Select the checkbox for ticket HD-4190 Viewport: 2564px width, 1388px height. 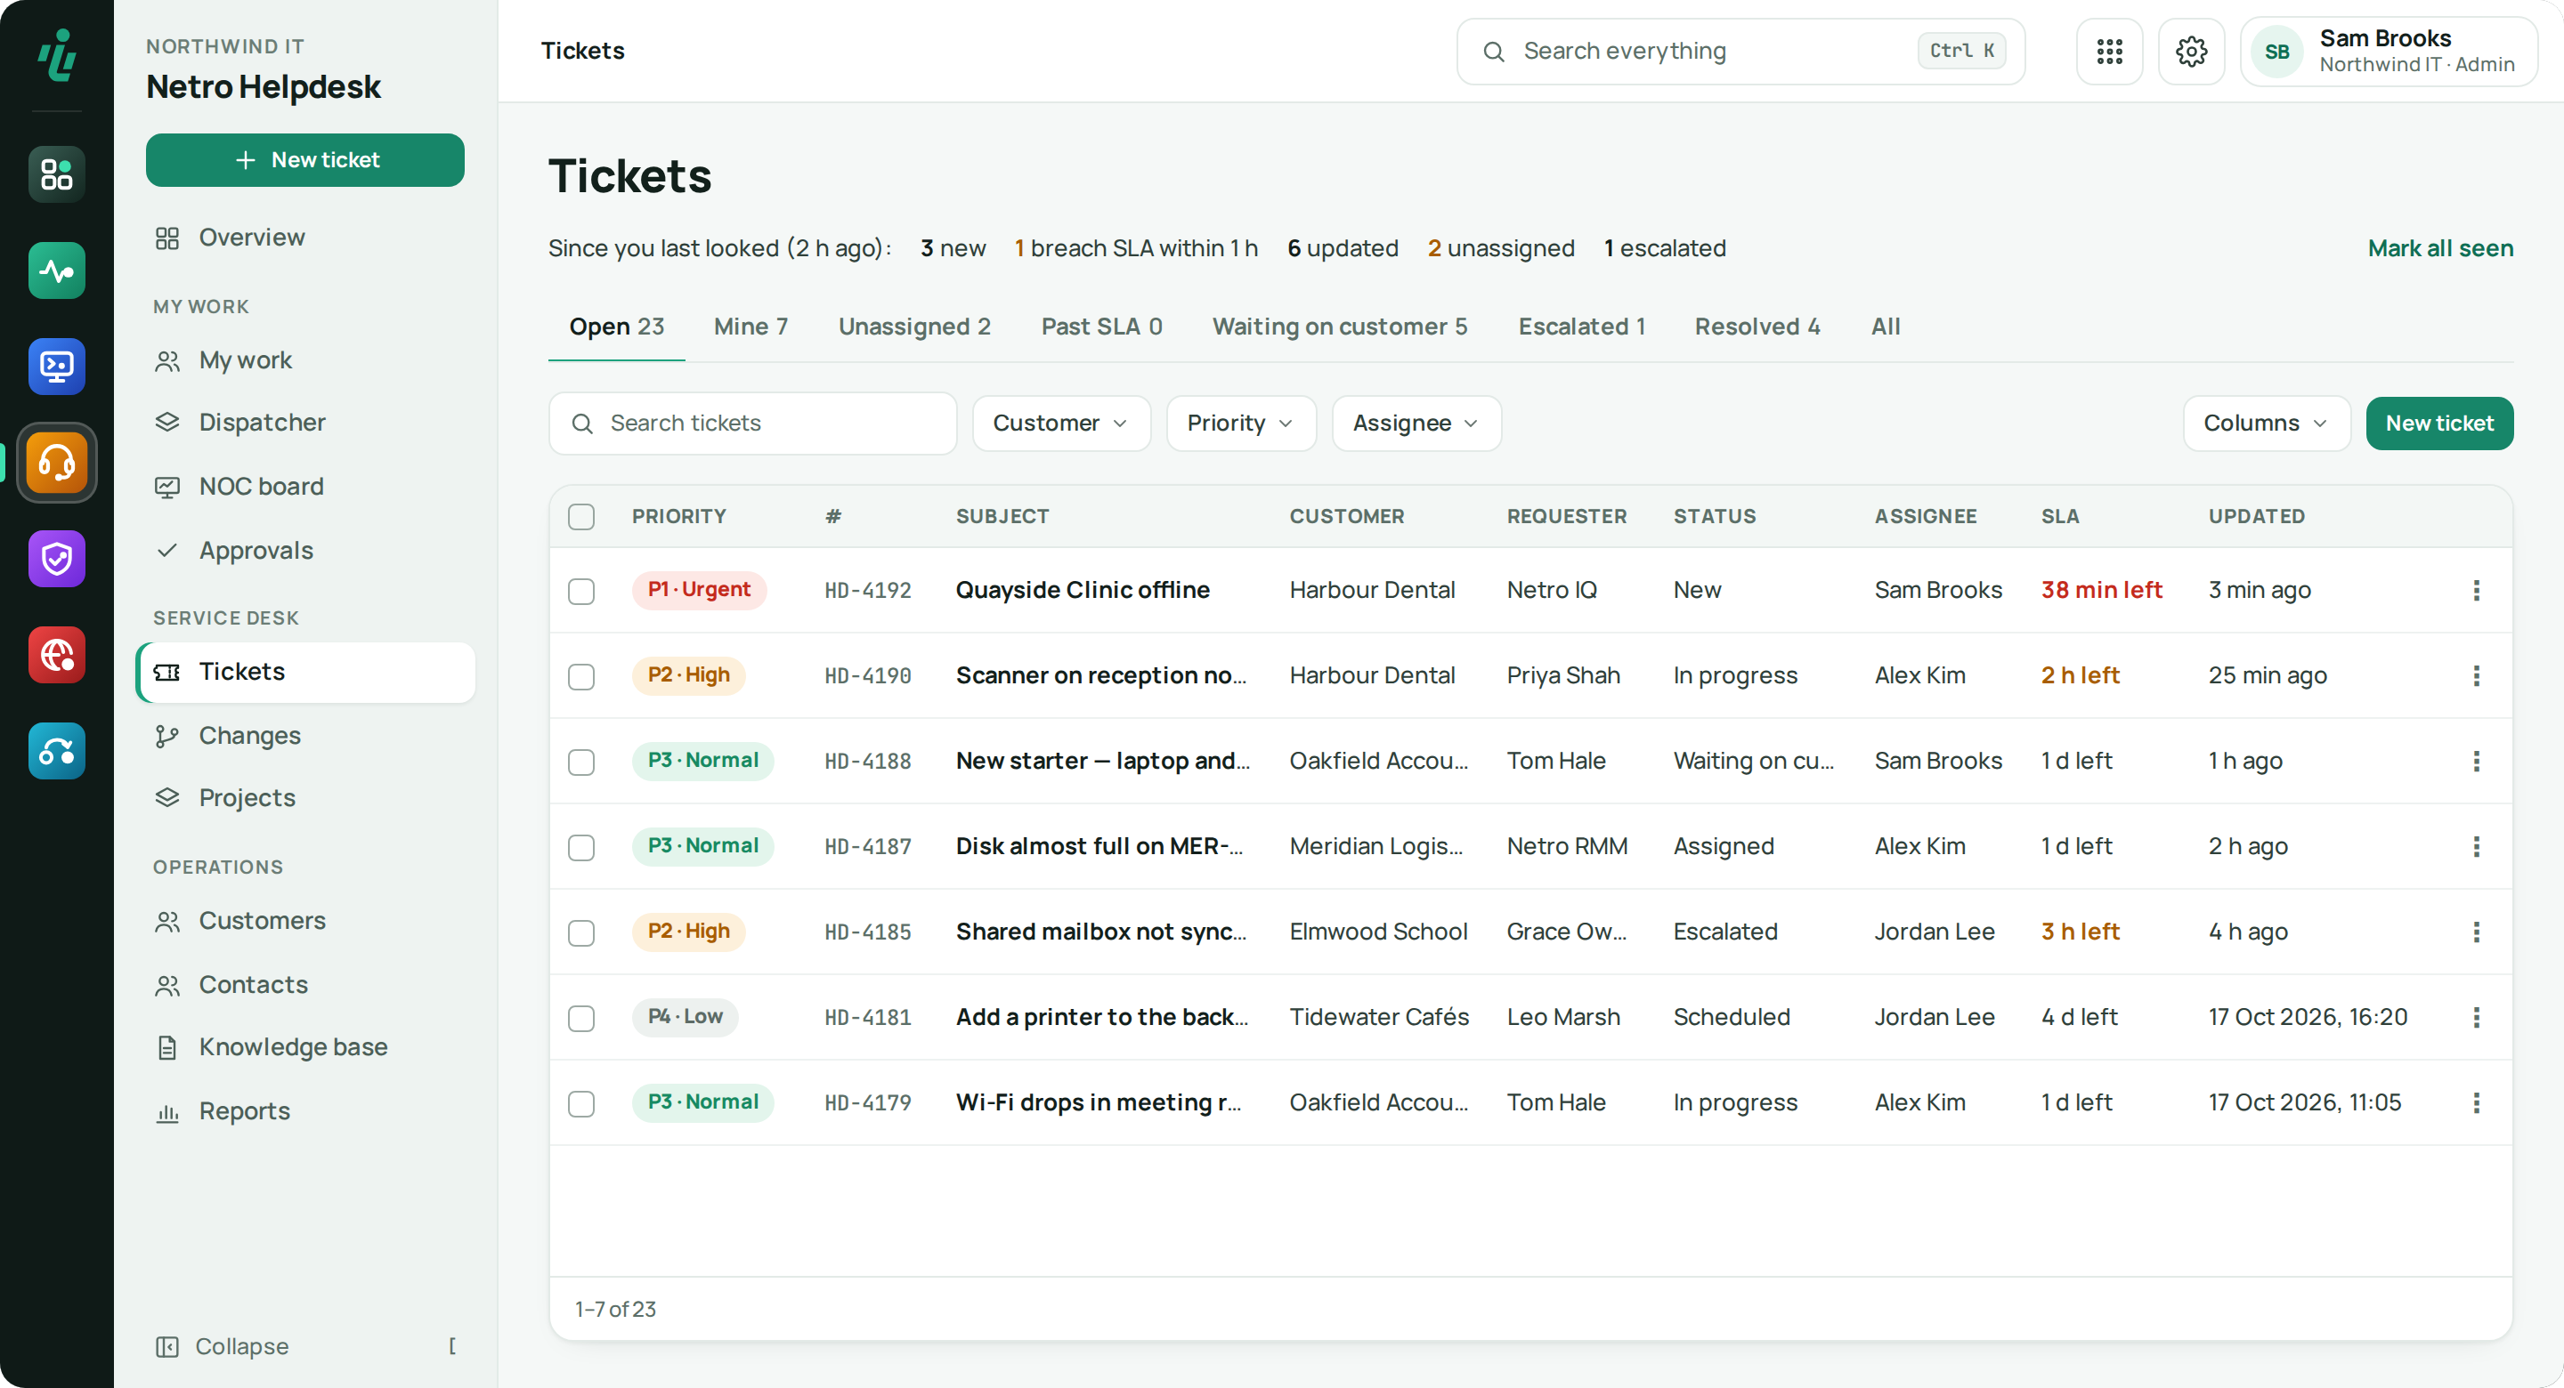point(581,676)
